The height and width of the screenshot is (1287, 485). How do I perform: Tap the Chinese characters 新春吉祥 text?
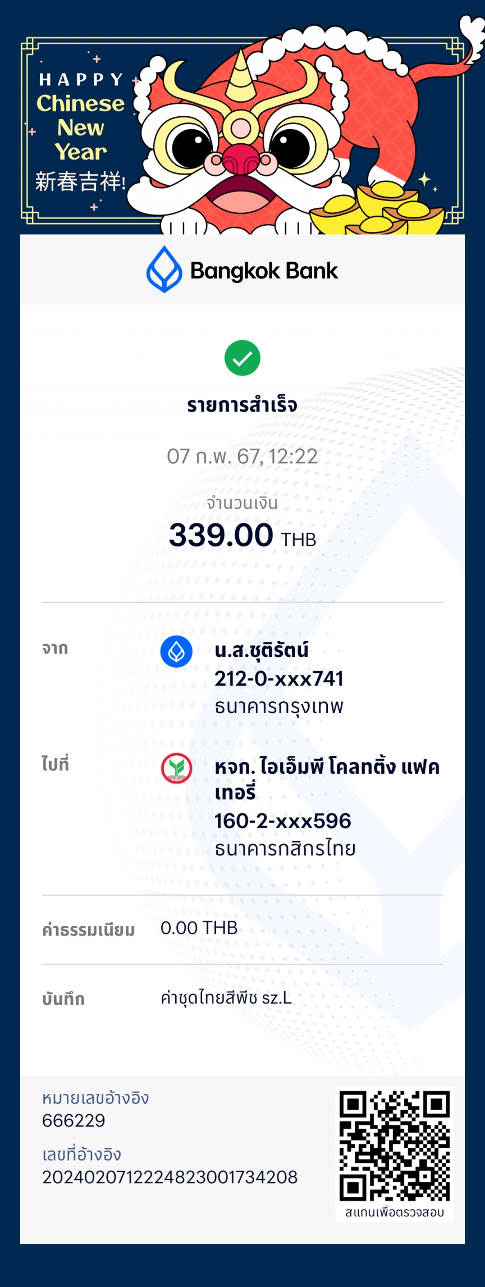click(x=80, y=182)
